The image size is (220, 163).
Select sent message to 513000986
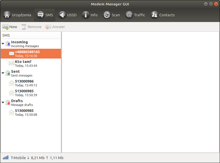click(x=31, y=83)
